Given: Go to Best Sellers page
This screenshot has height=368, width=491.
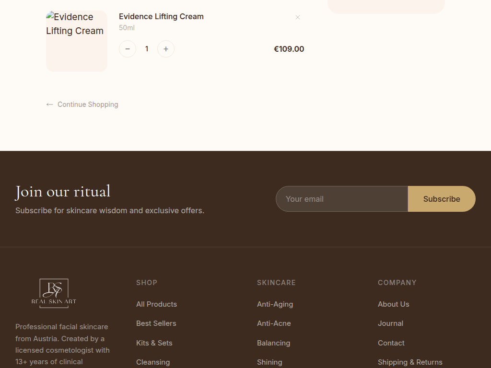Looking at the screenshot, I should click(156, 323).
